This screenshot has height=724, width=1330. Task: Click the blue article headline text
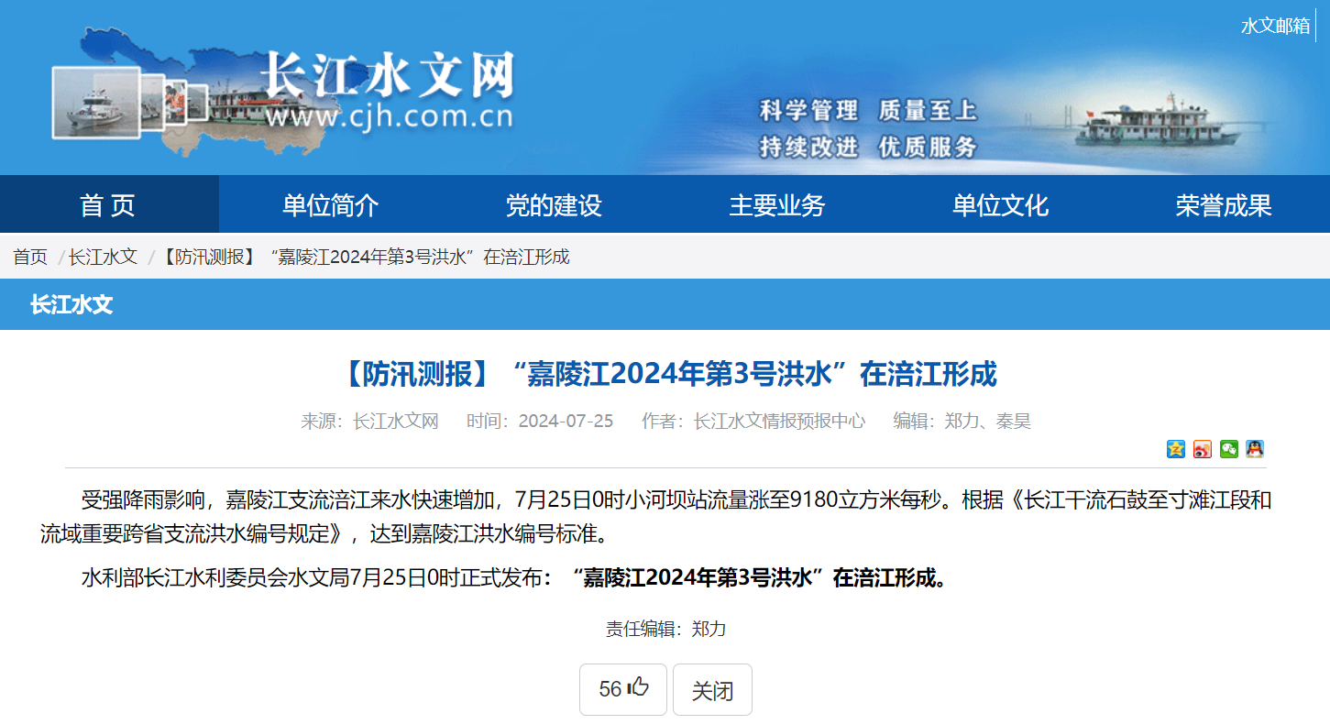[668, 374]
